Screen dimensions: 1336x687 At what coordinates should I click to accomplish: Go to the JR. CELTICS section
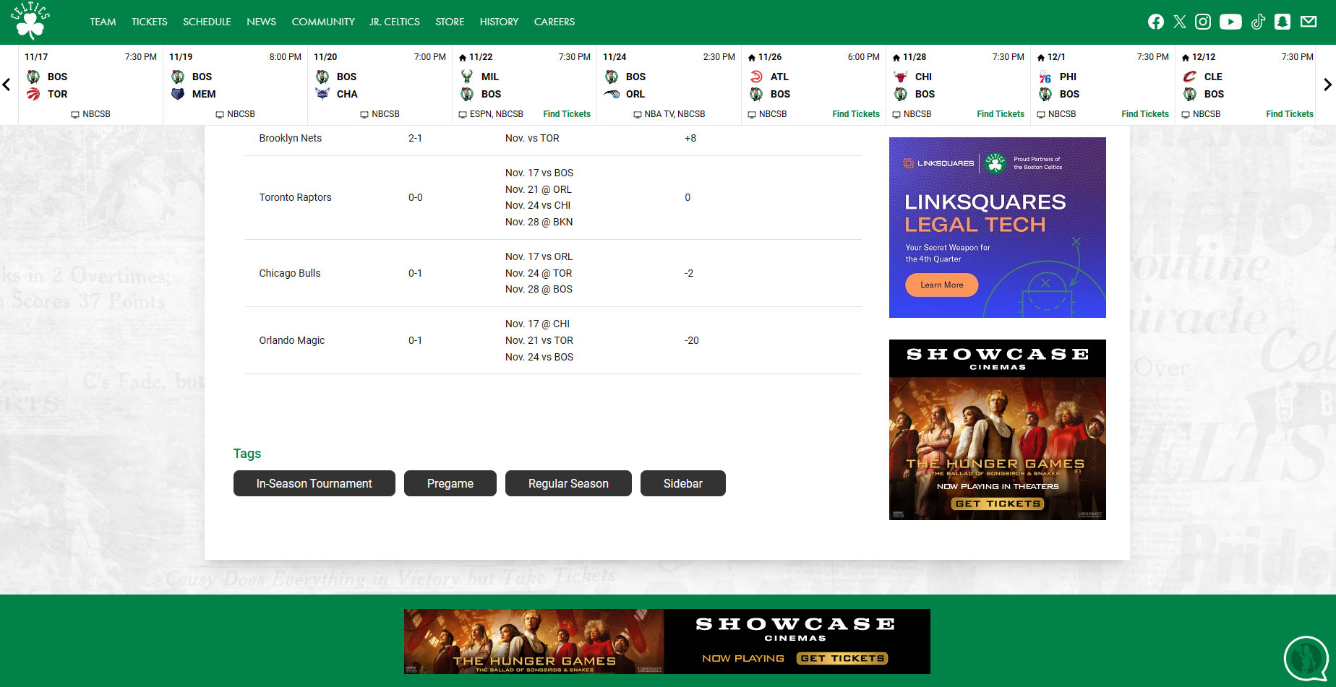pyautogui.click(x=394, y=22)
